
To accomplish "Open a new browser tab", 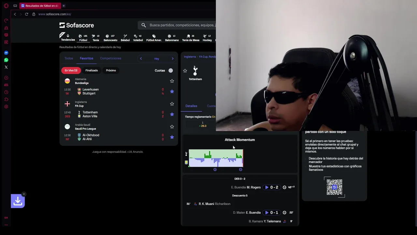I will pos(64,6).
